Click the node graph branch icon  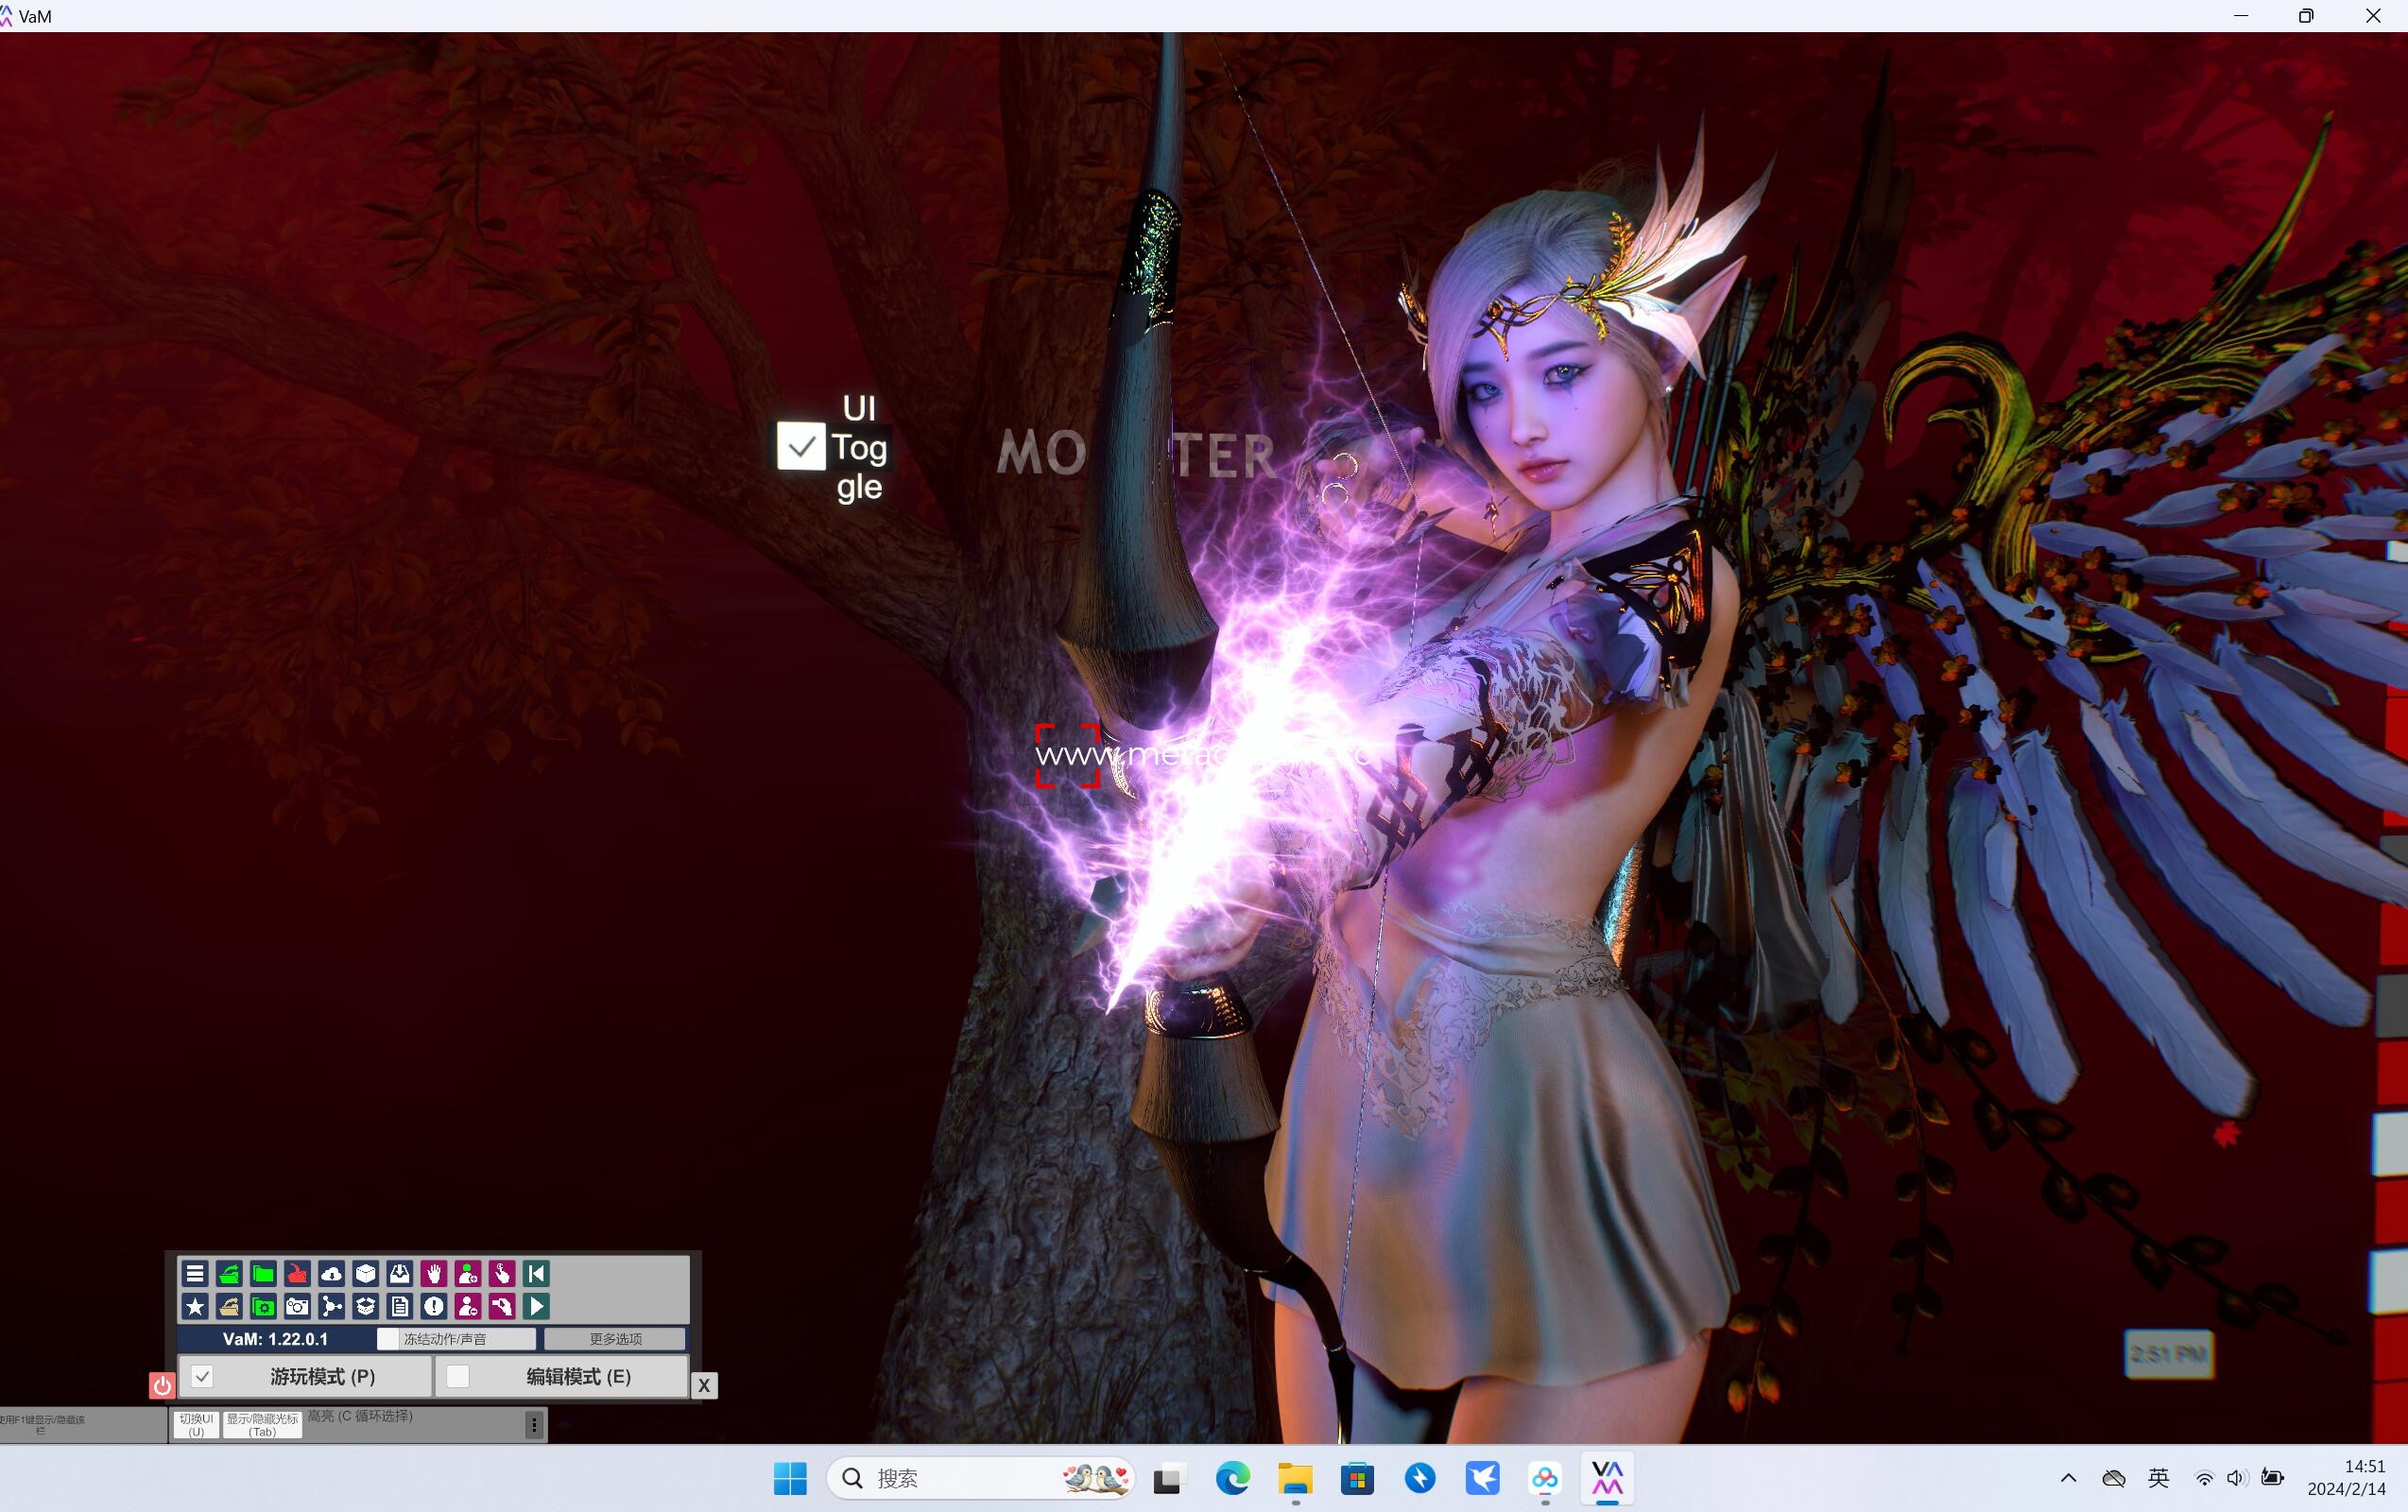[x=331, y=1306]
